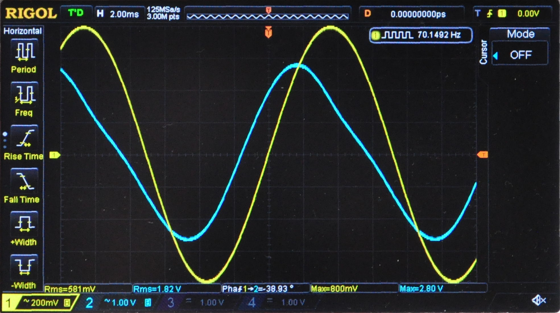Toggle channel 4 on

click(252, 303)
